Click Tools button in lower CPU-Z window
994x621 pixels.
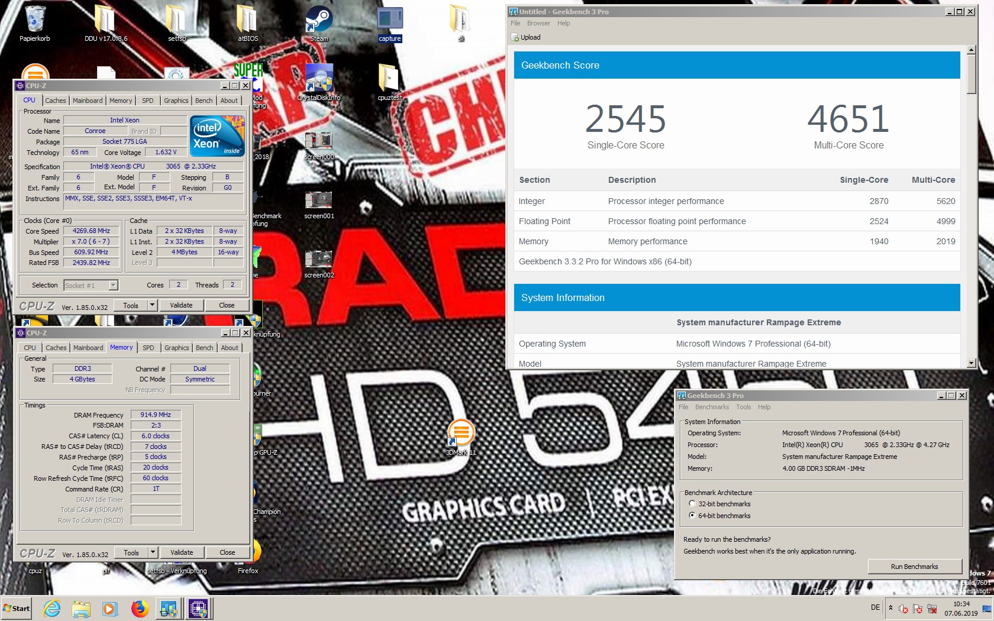tap(131, 552)
